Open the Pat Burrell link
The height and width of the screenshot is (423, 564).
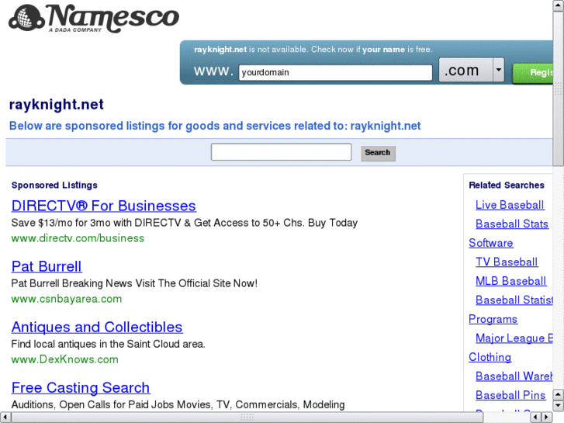pyautogui.click(x=47, y=267)
